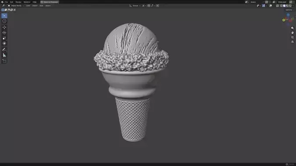Set selection mode to Intersect
Viewport: 296px width, 166px height.
point(14,10)
